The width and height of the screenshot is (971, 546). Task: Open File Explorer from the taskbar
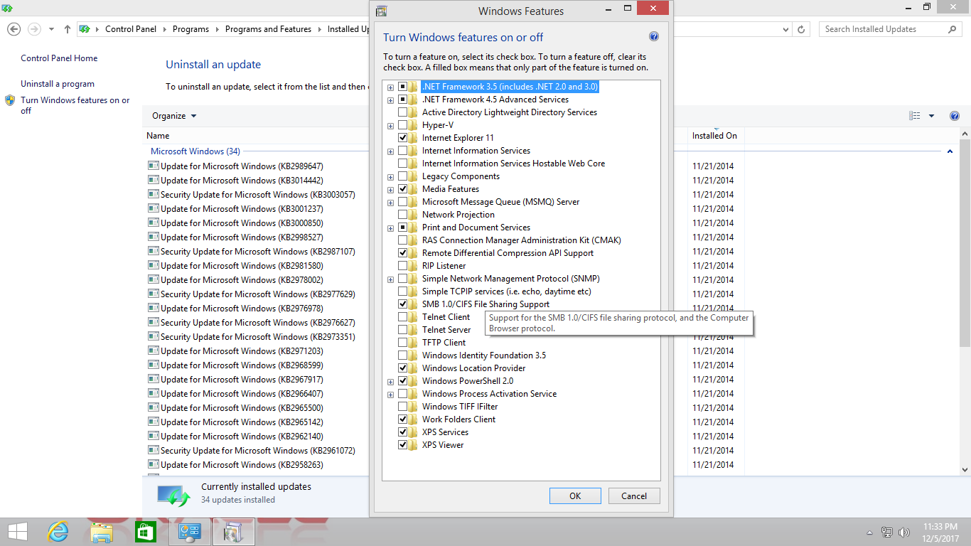pyautogui.click(x=102, y=531)
